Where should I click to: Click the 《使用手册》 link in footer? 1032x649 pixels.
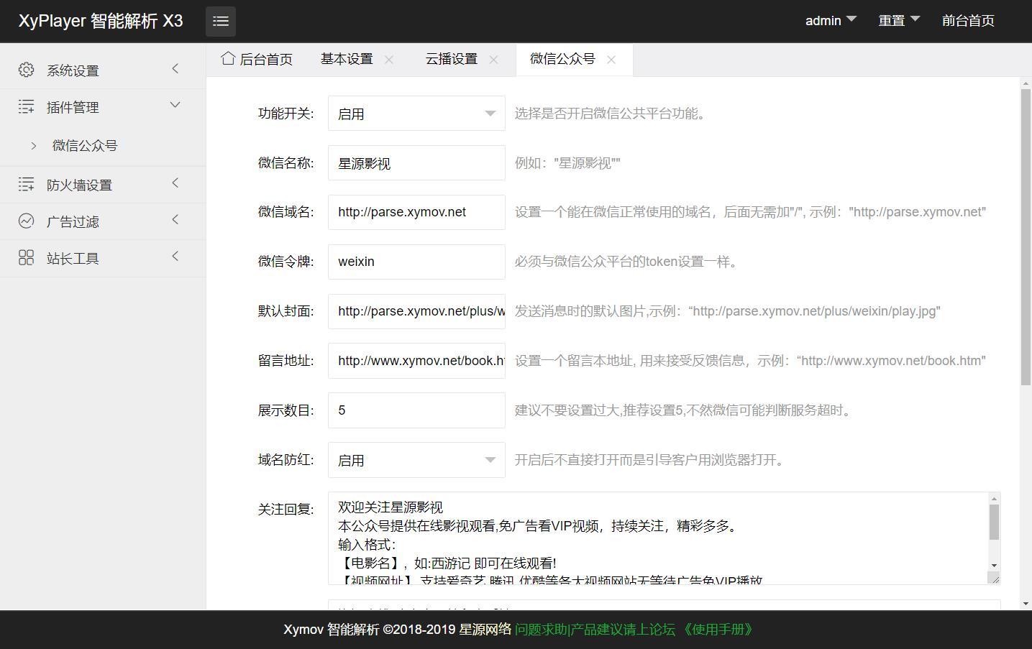719,630
